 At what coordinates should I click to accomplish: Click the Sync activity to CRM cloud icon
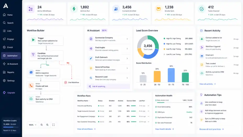31,99
